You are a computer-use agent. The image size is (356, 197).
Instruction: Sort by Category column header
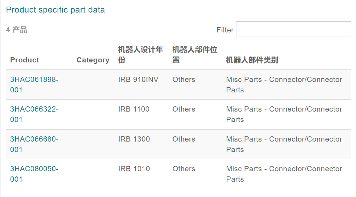point(93,60)
